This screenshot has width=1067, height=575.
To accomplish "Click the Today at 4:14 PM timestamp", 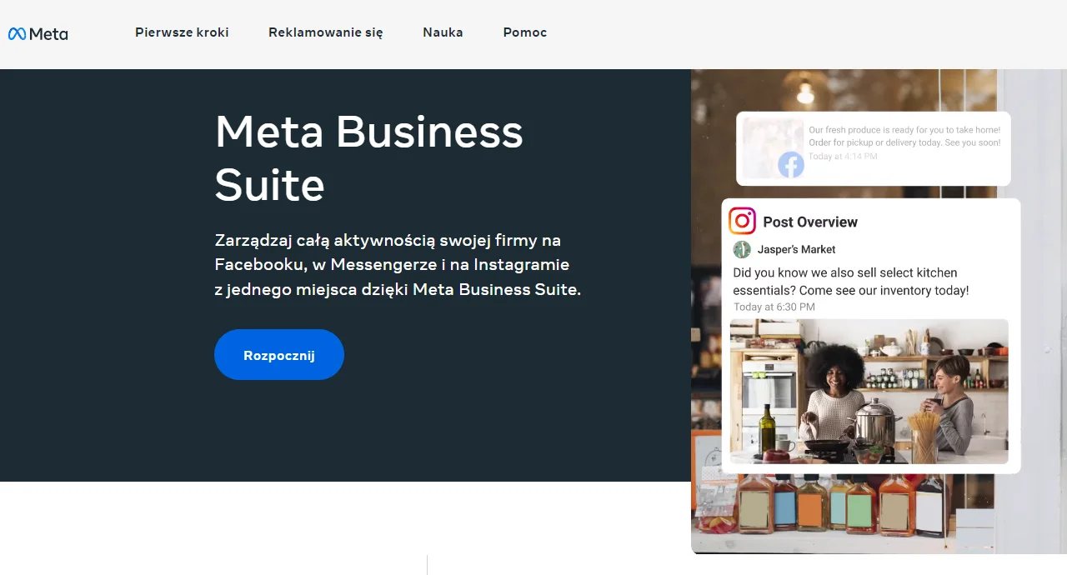I will tap(843, 157).
